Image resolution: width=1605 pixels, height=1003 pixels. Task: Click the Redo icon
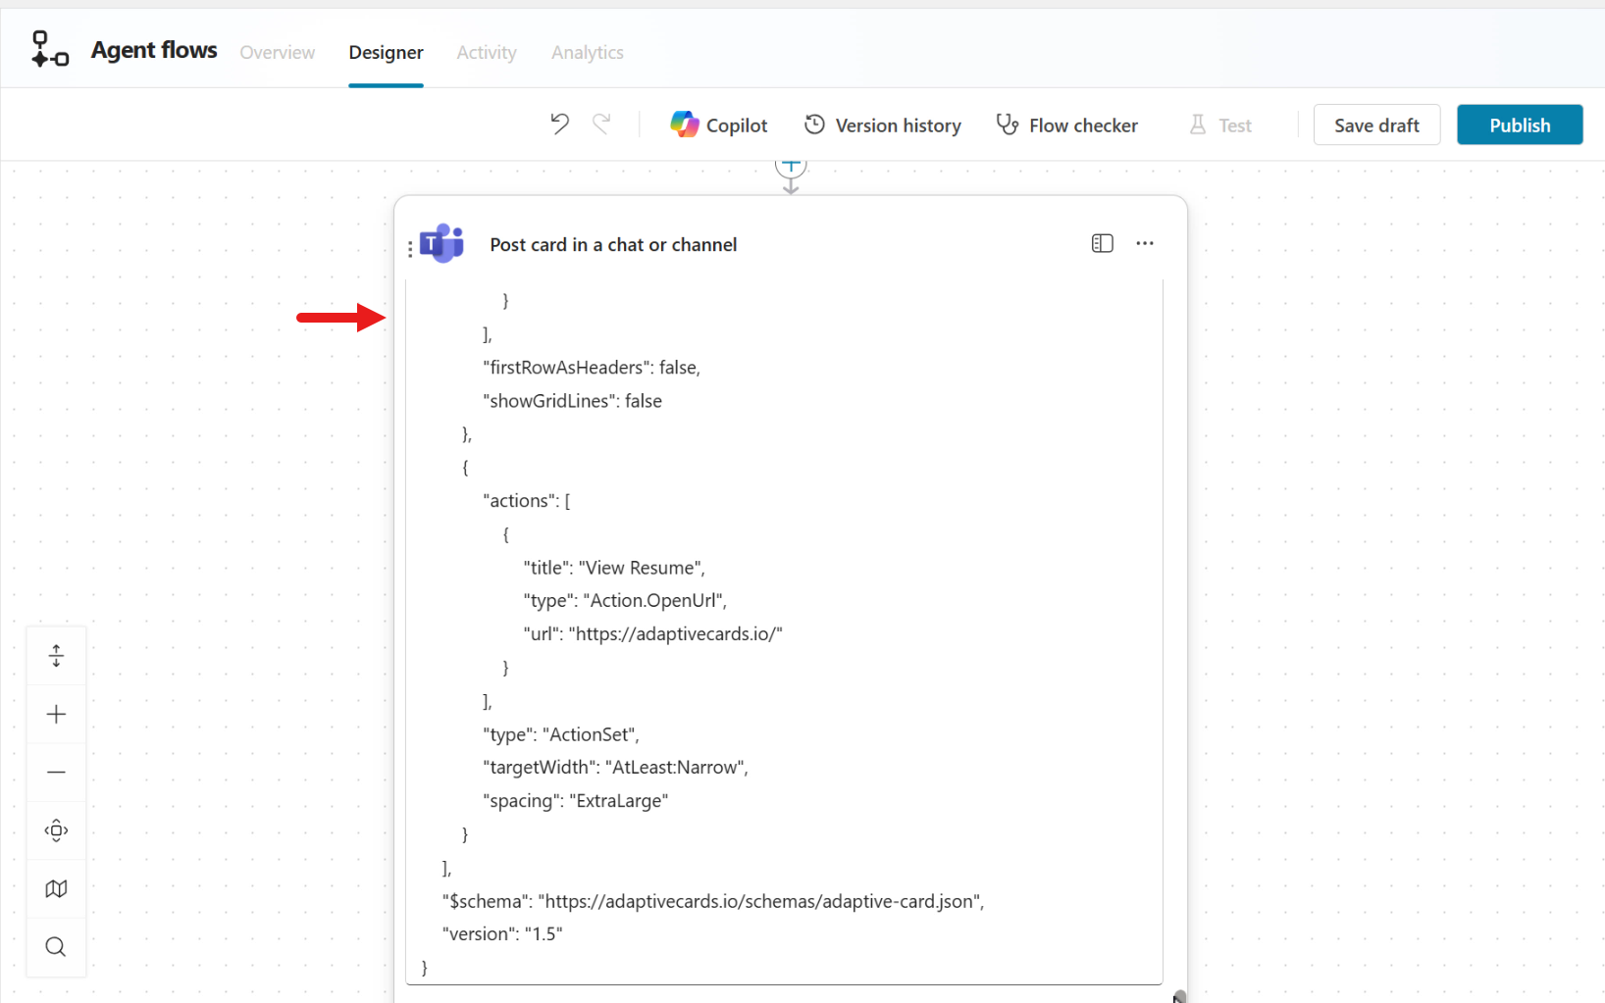point(601,125)
